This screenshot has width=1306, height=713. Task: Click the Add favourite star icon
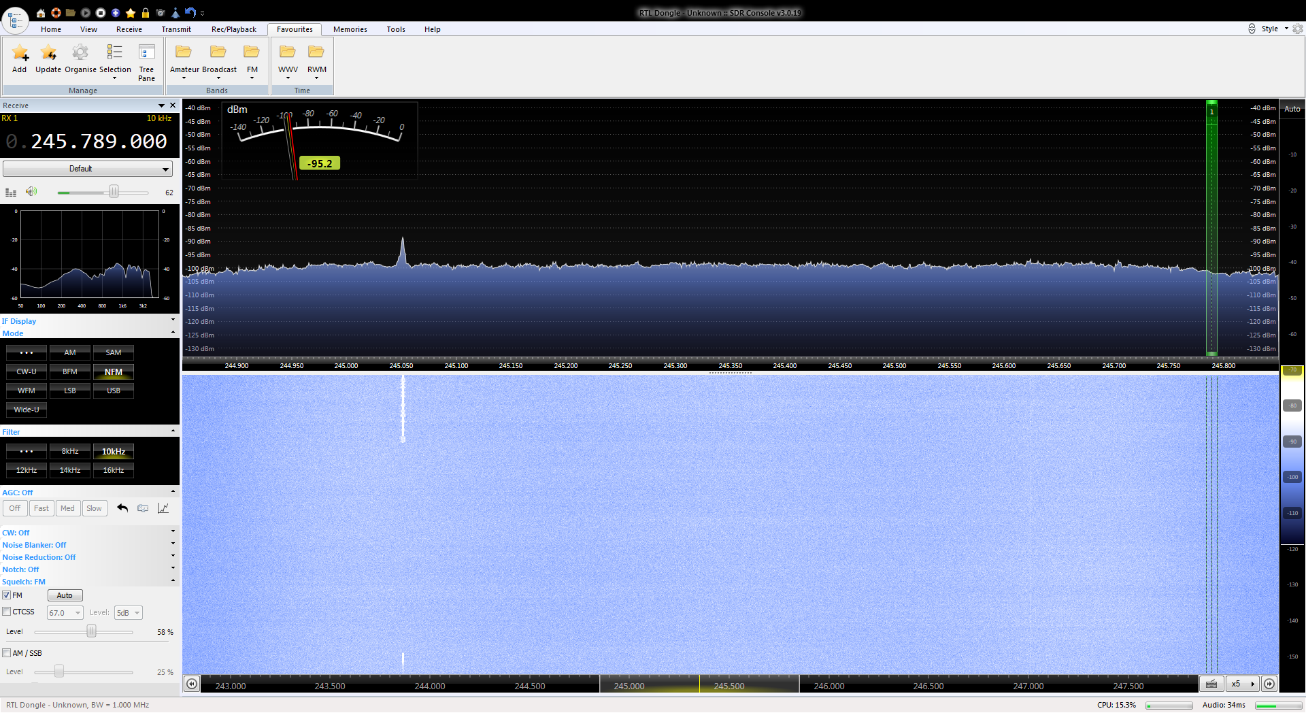tap(20, 59)
